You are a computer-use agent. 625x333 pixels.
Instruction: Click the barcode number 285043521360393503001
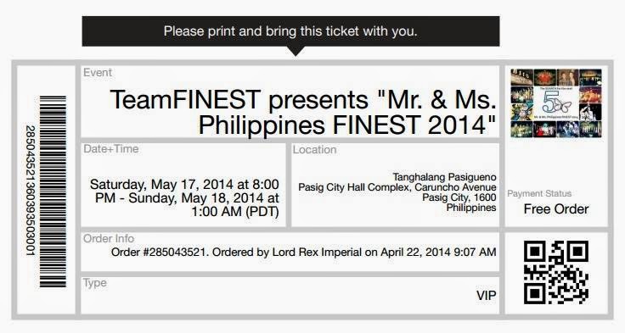[x=31, y=190]
